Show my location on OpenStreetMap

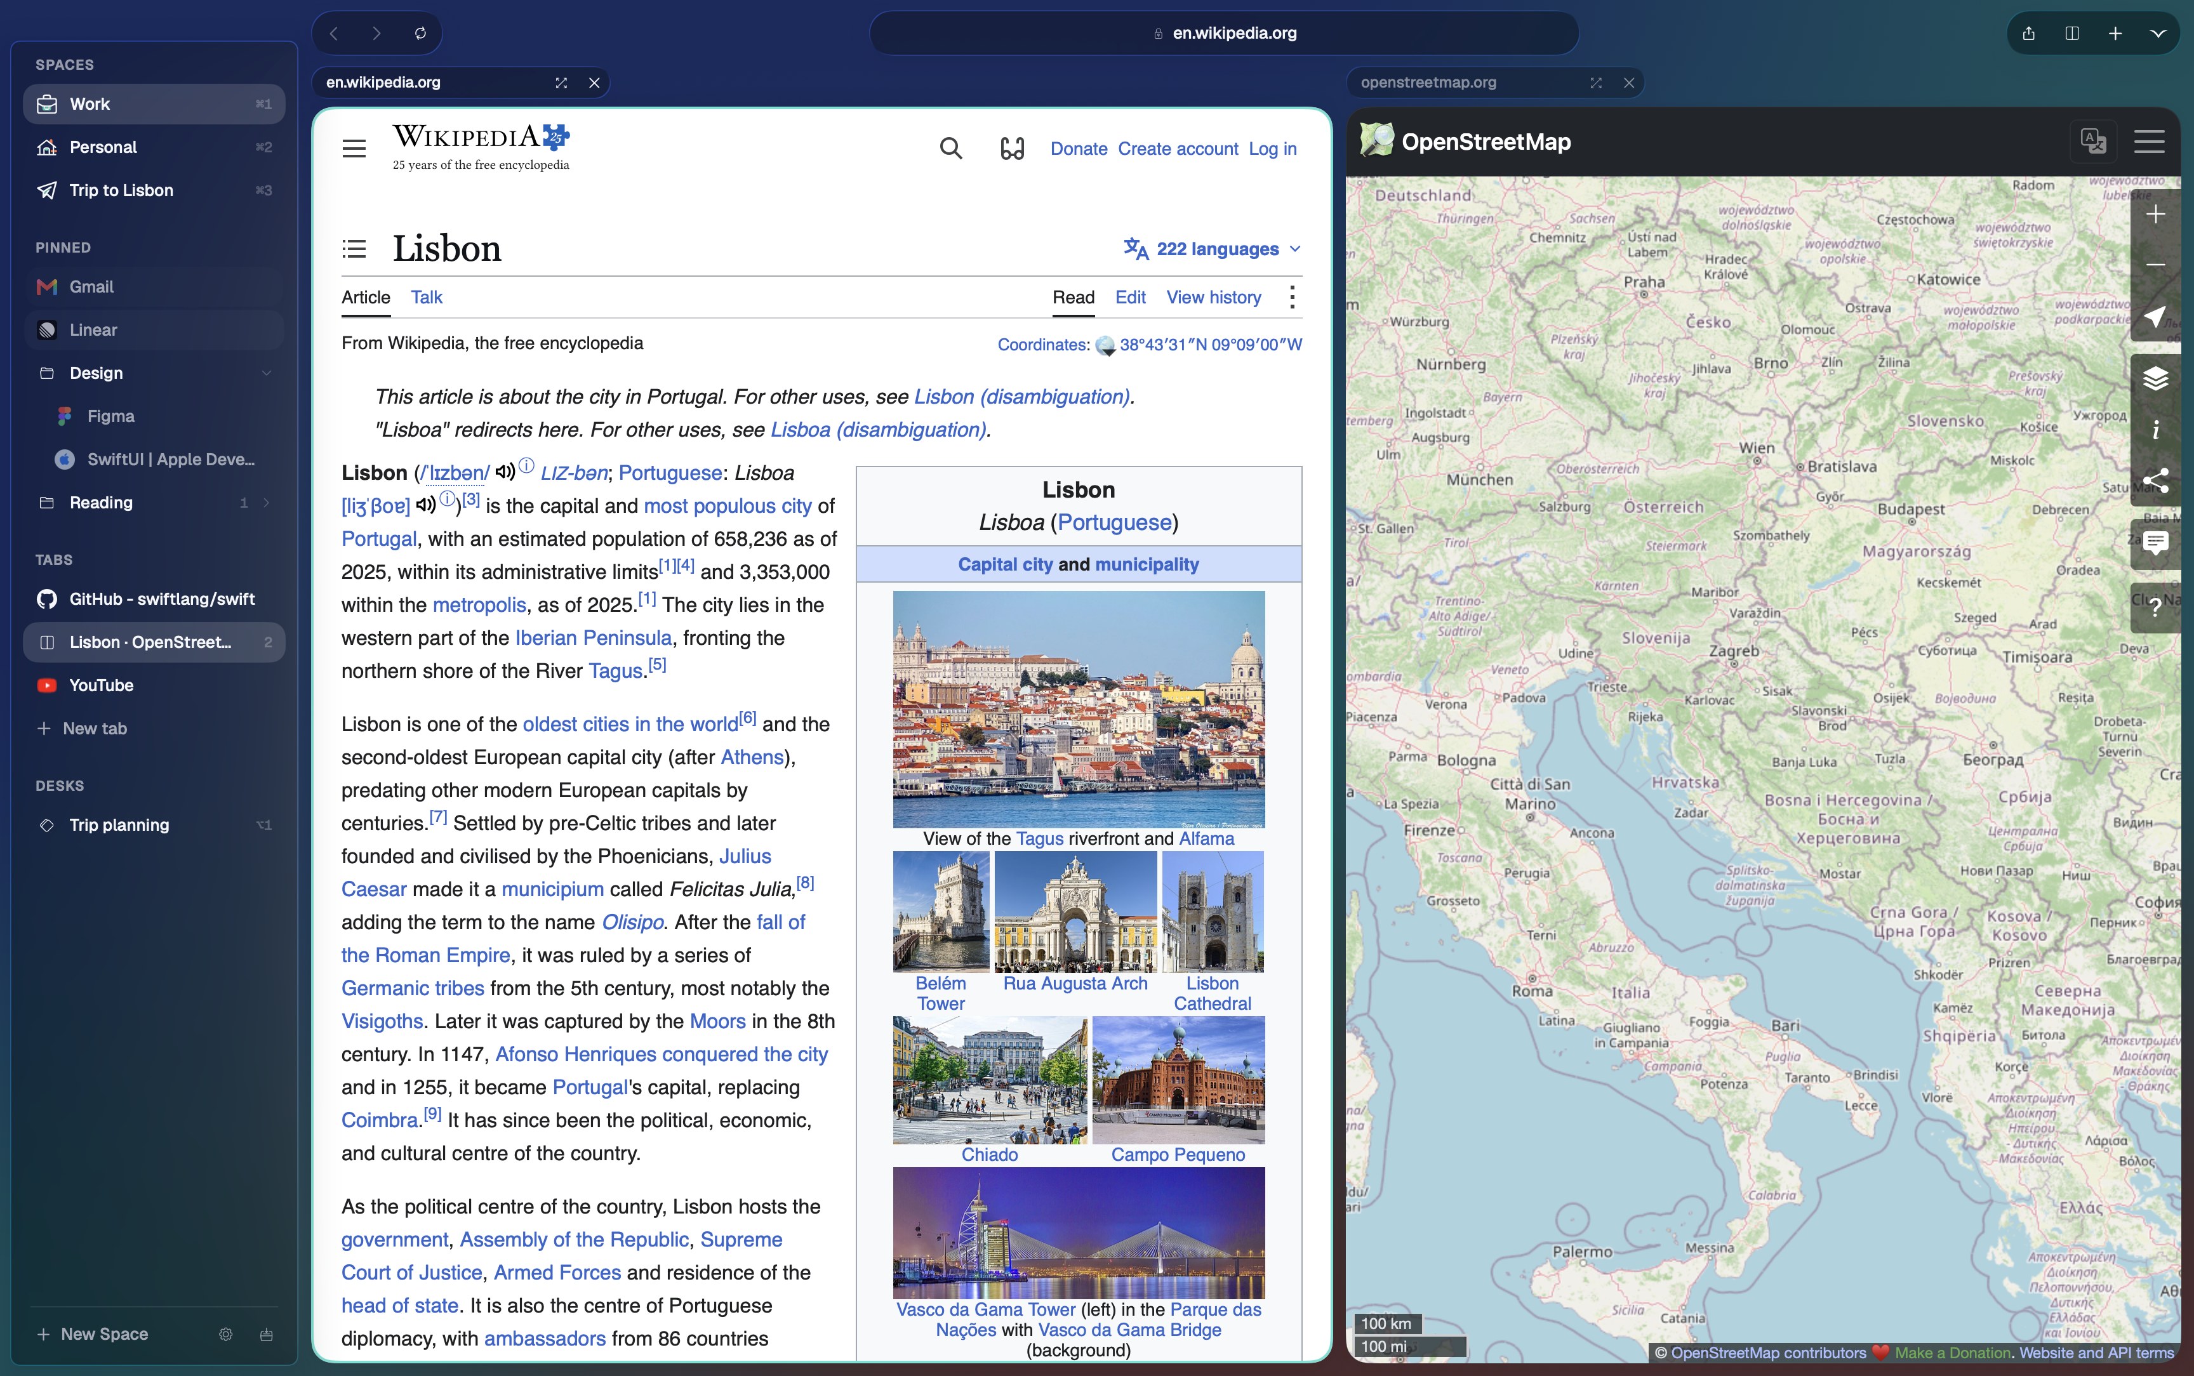(x=2155, y=316)
